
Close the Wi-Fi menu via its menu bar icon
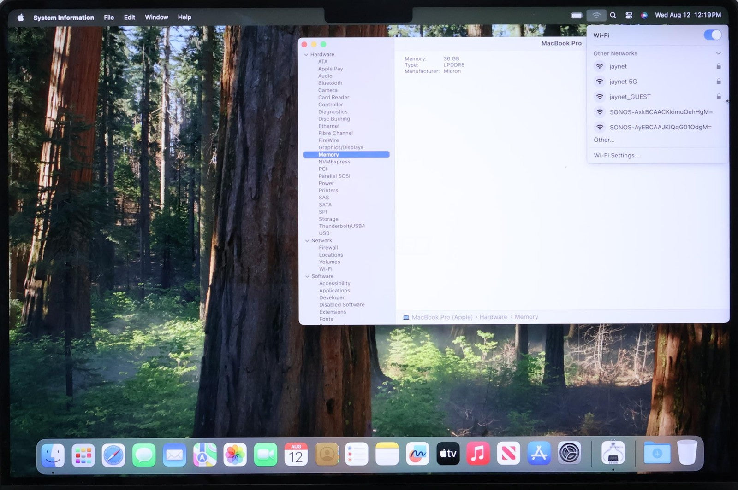click(x=596, y=15)
